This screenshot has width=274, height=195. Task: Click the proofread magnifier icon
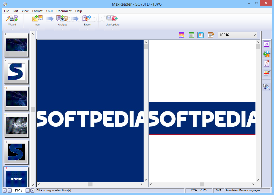coord(266,87)
